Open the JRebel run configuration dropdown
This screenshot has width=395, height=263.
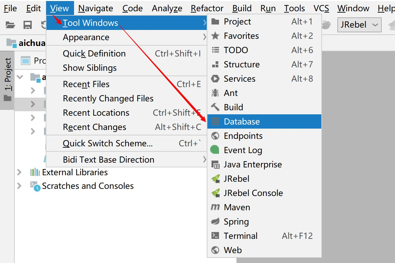[x=359, y=25]
